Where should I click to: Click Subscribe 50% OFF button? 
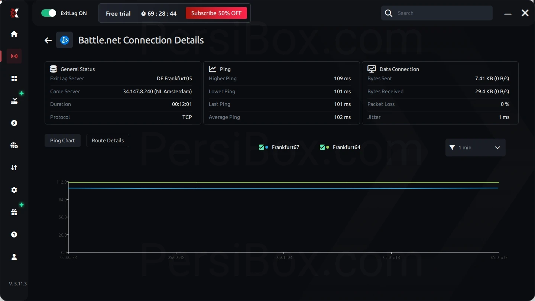coord(216,13)
